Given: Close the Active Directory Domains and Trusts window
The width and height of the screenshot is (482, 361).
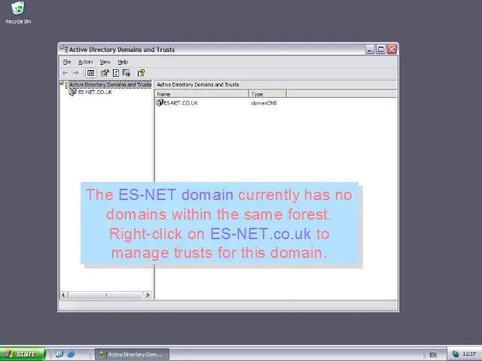Looking at the screenshot, I should (x=392, y=49).
